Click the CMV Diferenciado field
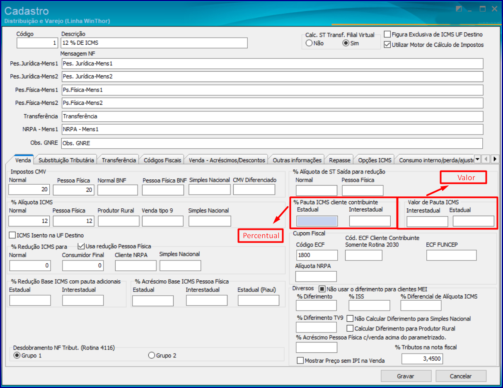503x388 pixels. (254, 189)
